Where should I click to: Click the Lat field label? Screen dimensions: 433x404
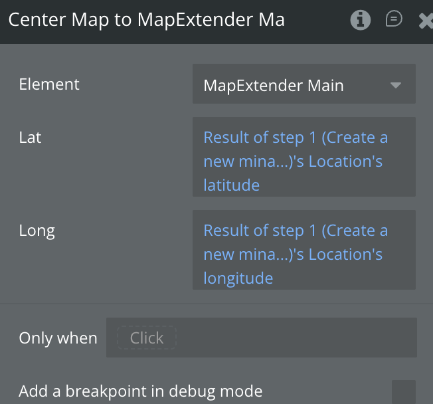tap(31, 138)
